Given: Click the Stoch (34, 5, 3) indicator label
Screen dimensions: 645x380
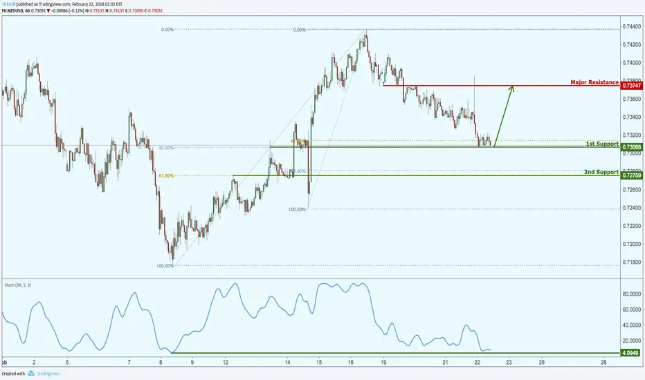Looking at the screenshot, I should point(18,285).
